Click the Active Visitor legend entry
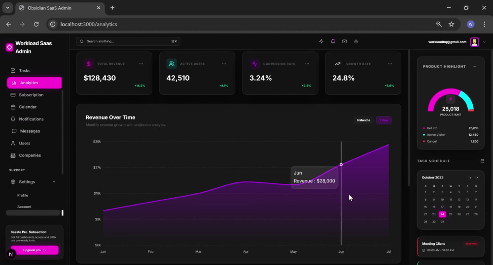Image resolution: width=493 pixels, height=265 pixels. point(451,135)
